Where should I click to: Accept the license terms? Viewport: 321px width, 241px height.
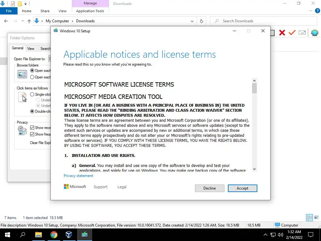point(242,188)
